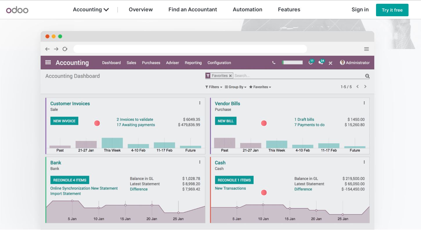Open the Automation page

(x=247, y=10)
